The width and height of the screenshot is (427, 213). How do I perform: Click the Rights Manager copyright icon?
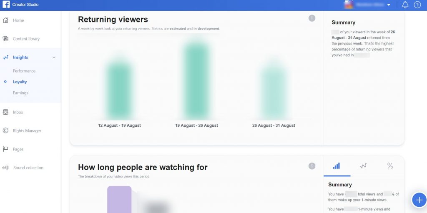tap(5, 130)
